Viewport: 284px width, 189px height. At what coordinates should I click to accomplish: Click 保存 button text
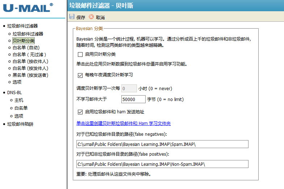(81, 17)
